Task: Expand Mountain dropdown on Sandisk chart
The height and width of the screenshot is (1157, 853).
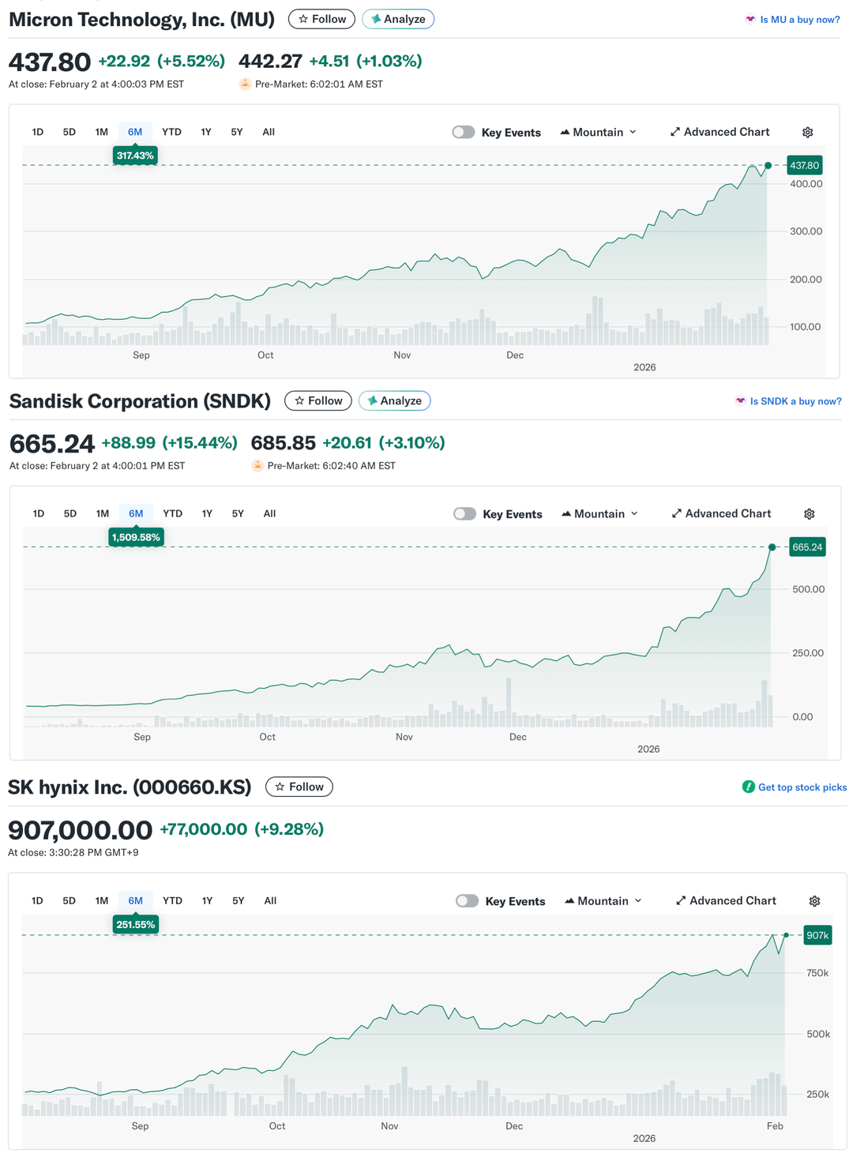Action: pyautogui.click(x=599, y=513)
